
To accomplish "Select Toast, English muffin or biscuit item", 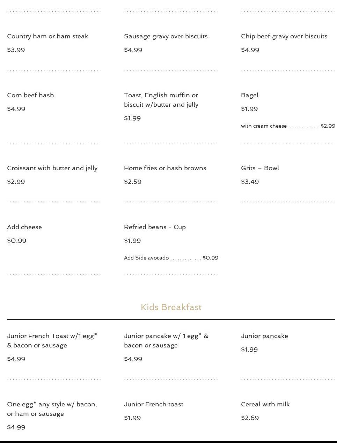I will [161, 100].
